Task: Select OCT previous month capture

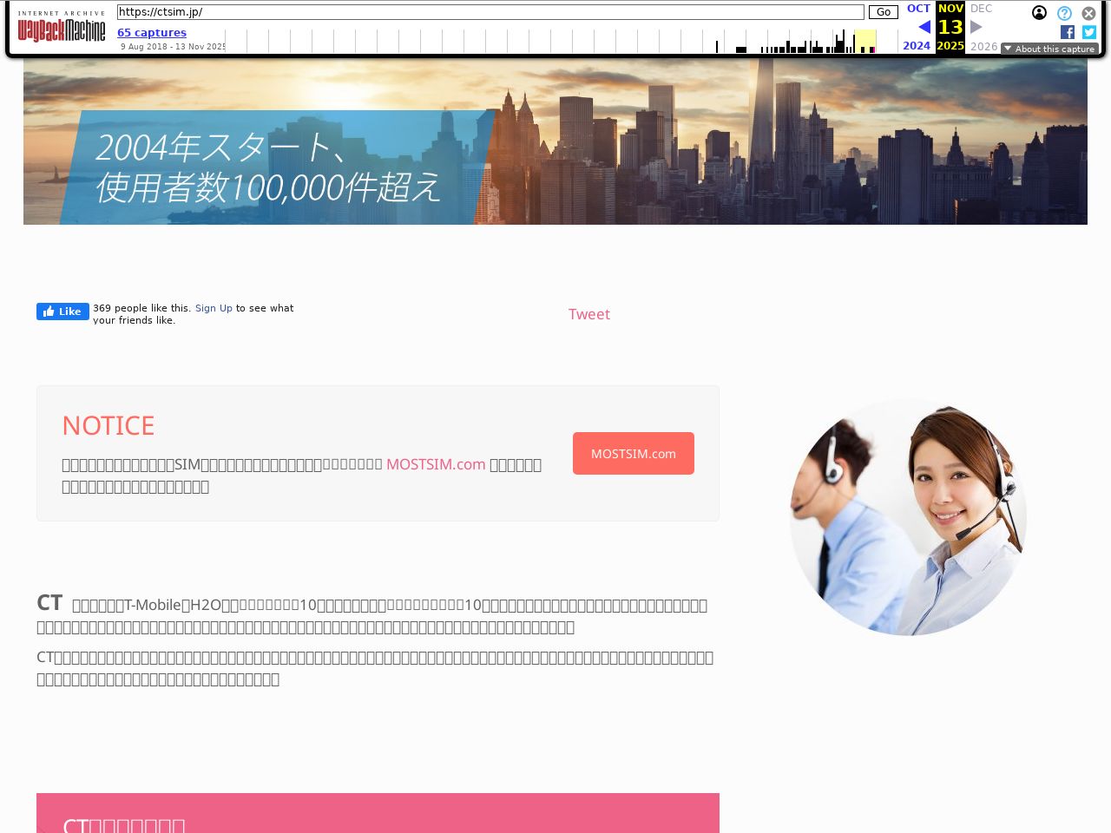Action: pos(918,9)
